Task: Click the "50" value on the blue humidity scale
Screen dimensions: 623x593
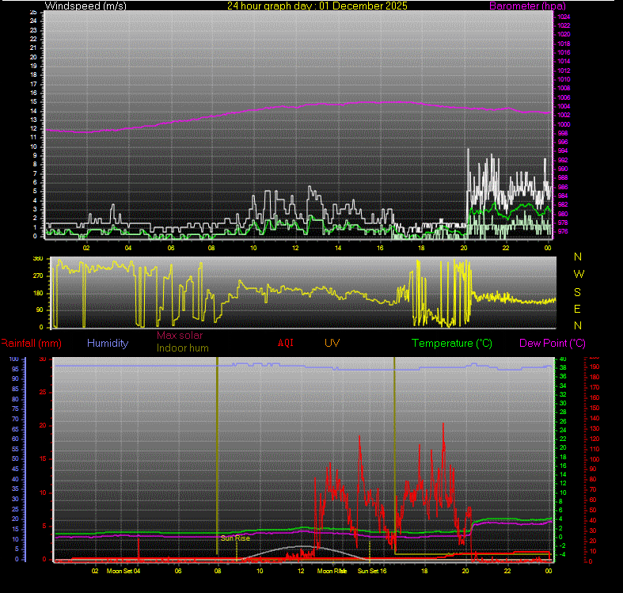Action: tap(15, 458)
